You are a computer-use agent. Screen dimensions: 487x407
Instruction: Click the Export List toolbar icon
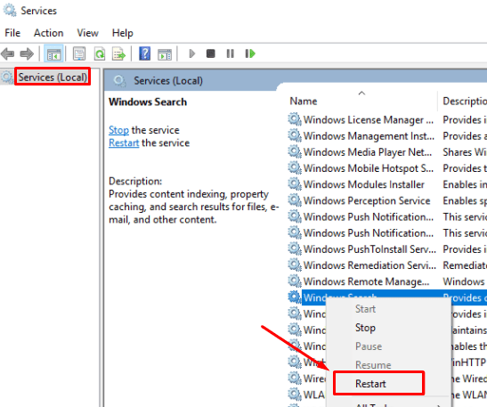(119, 53)
